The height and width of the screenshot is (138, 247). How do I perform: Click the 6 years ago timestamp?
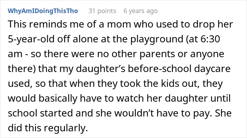point(140,11)
